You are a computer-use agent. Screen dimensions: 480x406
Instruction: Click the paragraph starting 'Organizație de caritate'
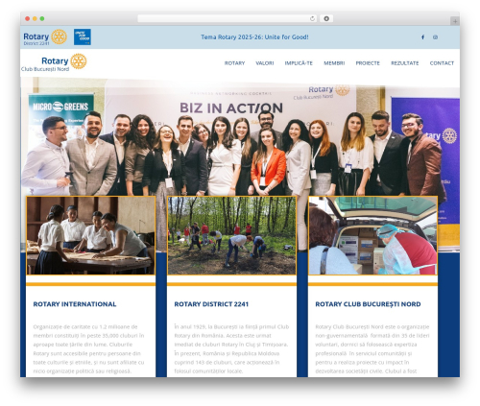(x=89, y=349)
